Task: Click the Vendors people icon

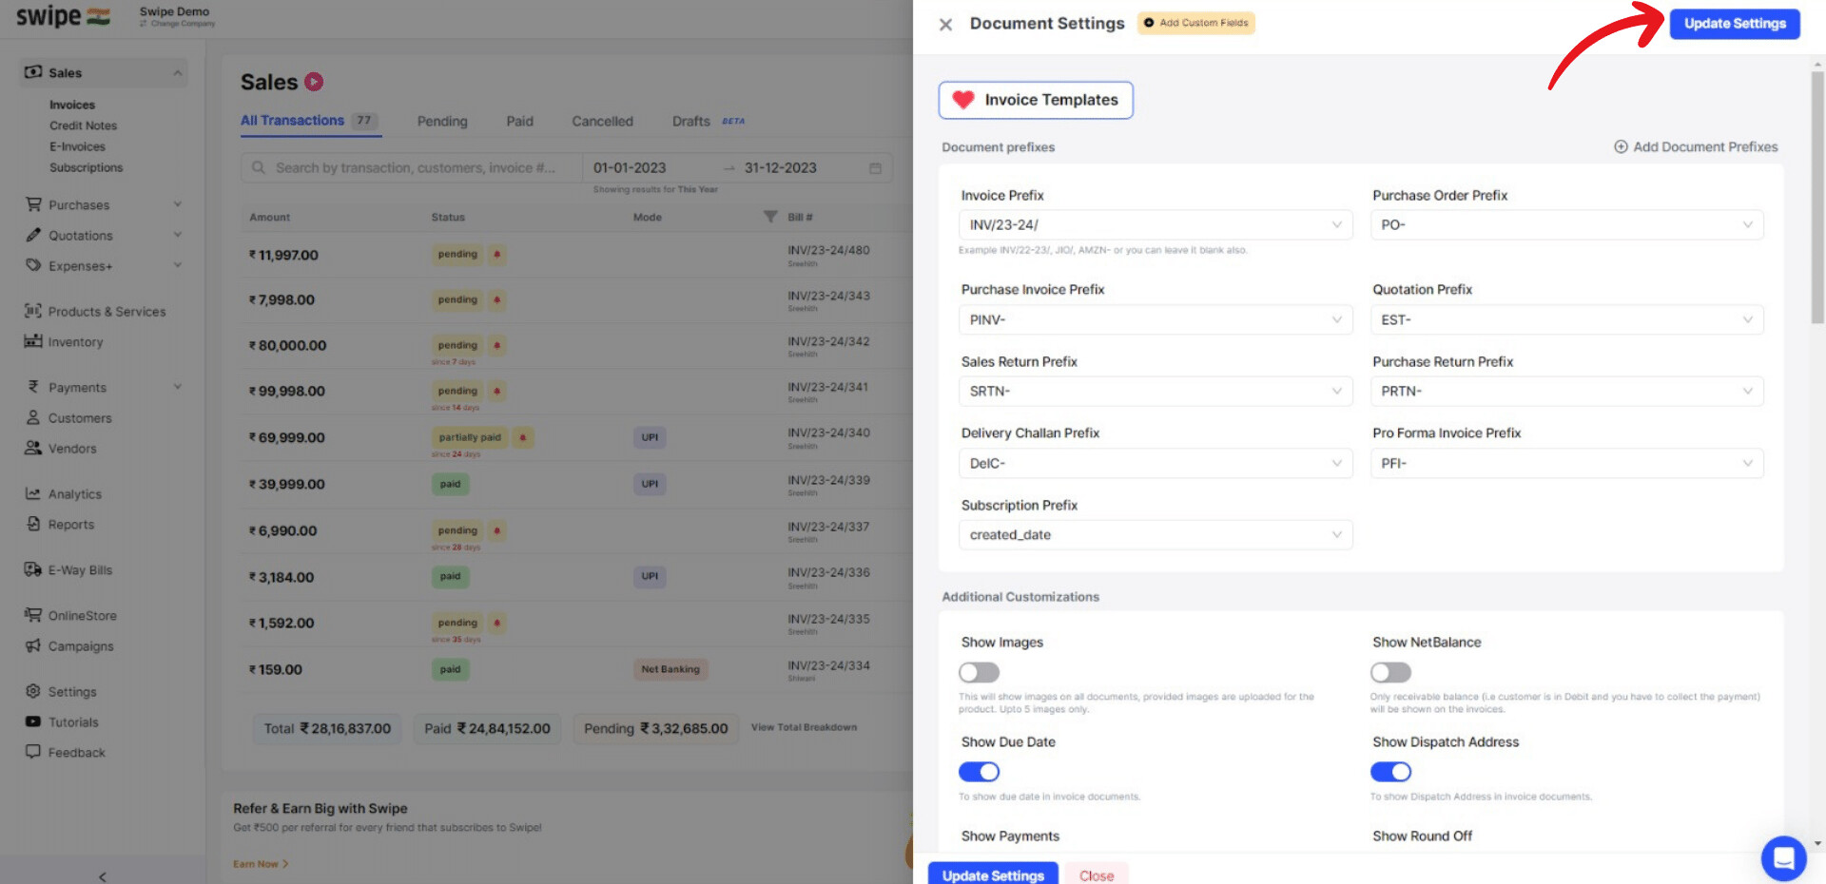Action: [33, 448]
